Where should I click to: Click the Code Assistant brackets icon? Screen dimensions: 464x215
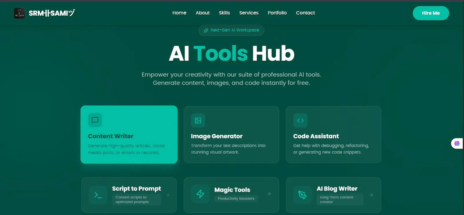pos(300,121)
